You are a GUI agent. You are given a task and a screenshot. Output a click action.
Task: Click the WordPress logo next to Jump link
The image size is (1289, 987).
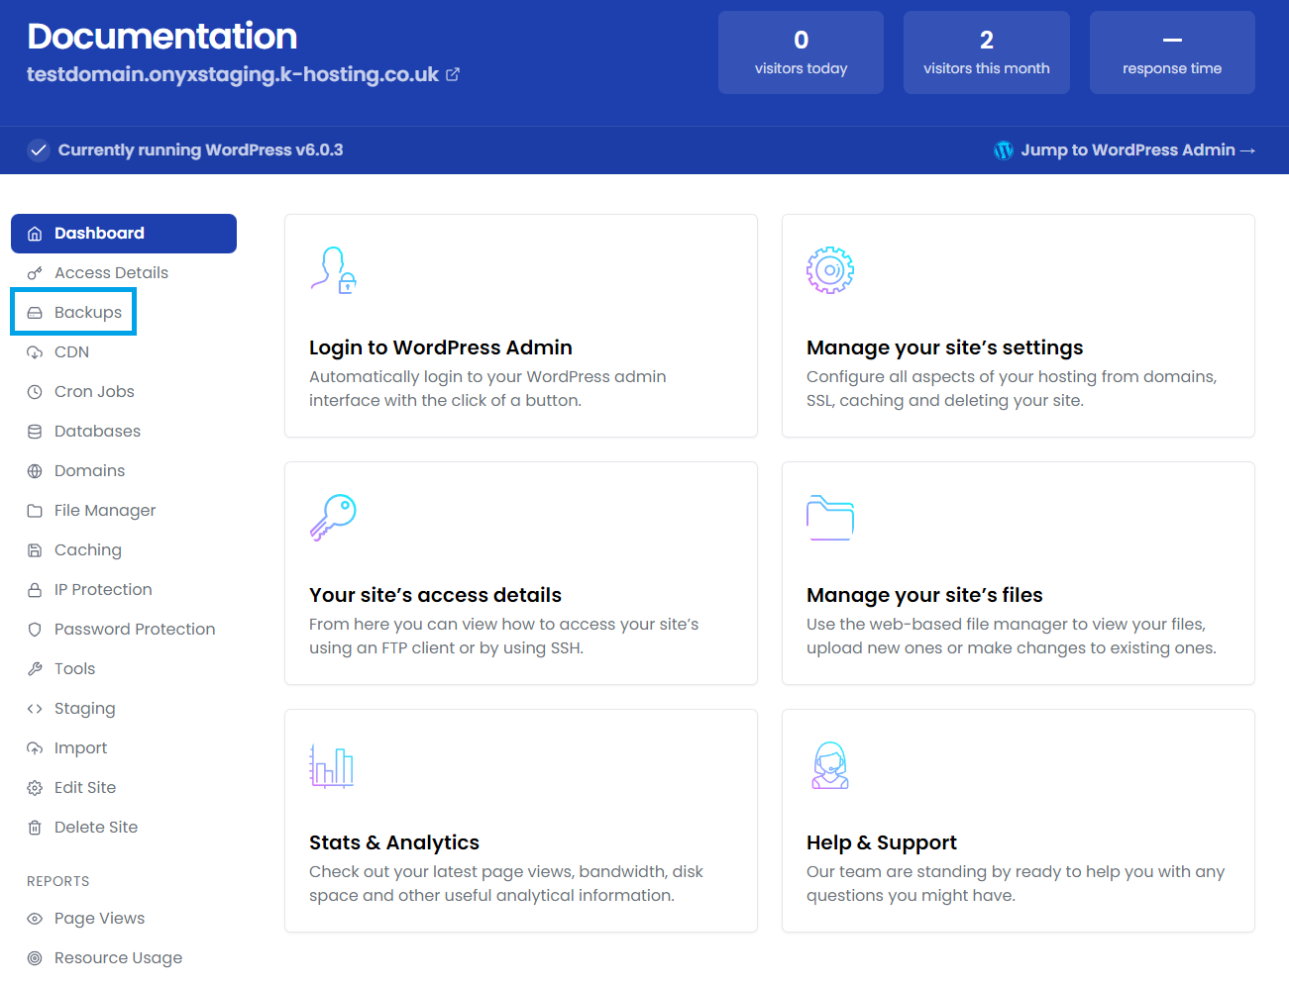point(1004,149)
